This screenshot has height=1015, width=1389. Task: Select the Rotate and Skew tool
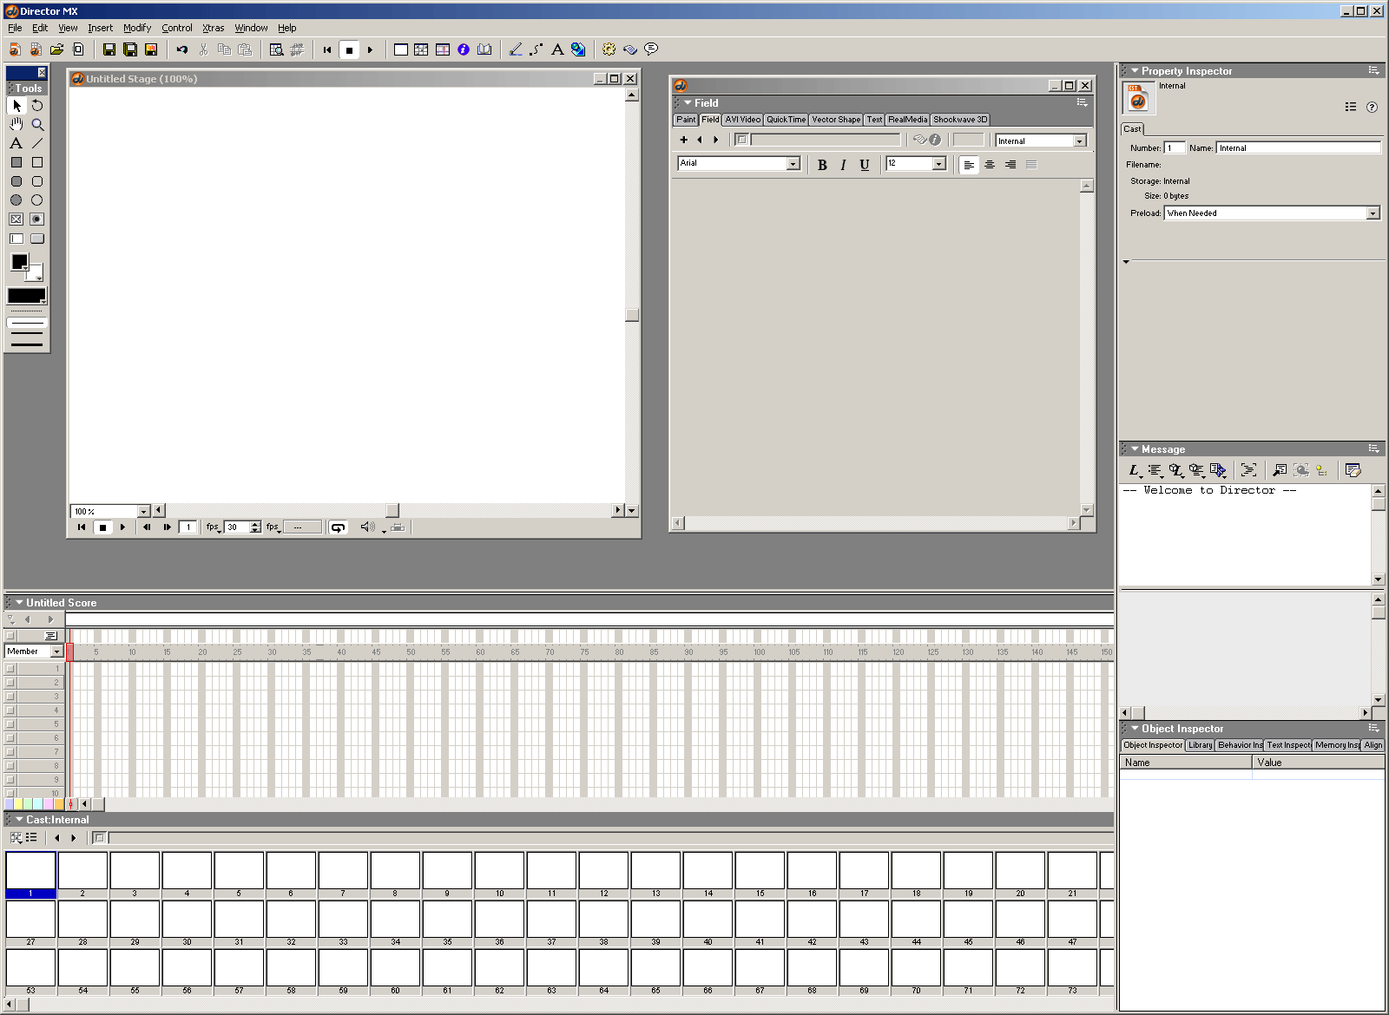pyautogui.click(x=37, y=106)
